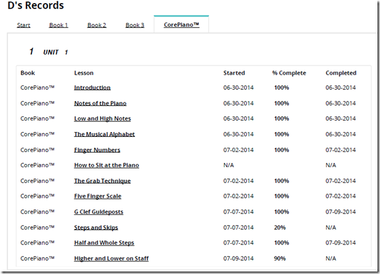Click completed date 06-30-2014 for Low and High Notes
380x274 pixels.
coord(340,119)
